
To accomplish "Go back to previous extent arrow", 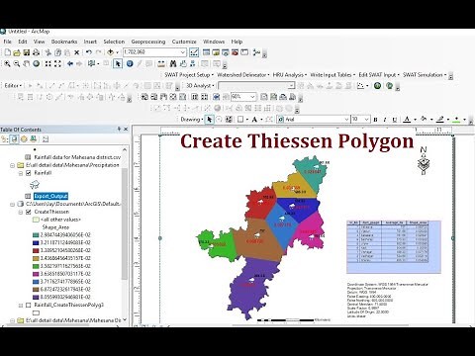I will click(70, 63).
